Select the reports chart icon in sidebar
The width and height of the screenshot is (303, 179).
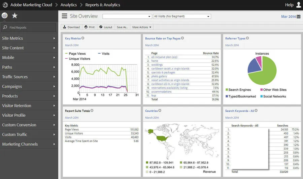click(x=5, y=16)
